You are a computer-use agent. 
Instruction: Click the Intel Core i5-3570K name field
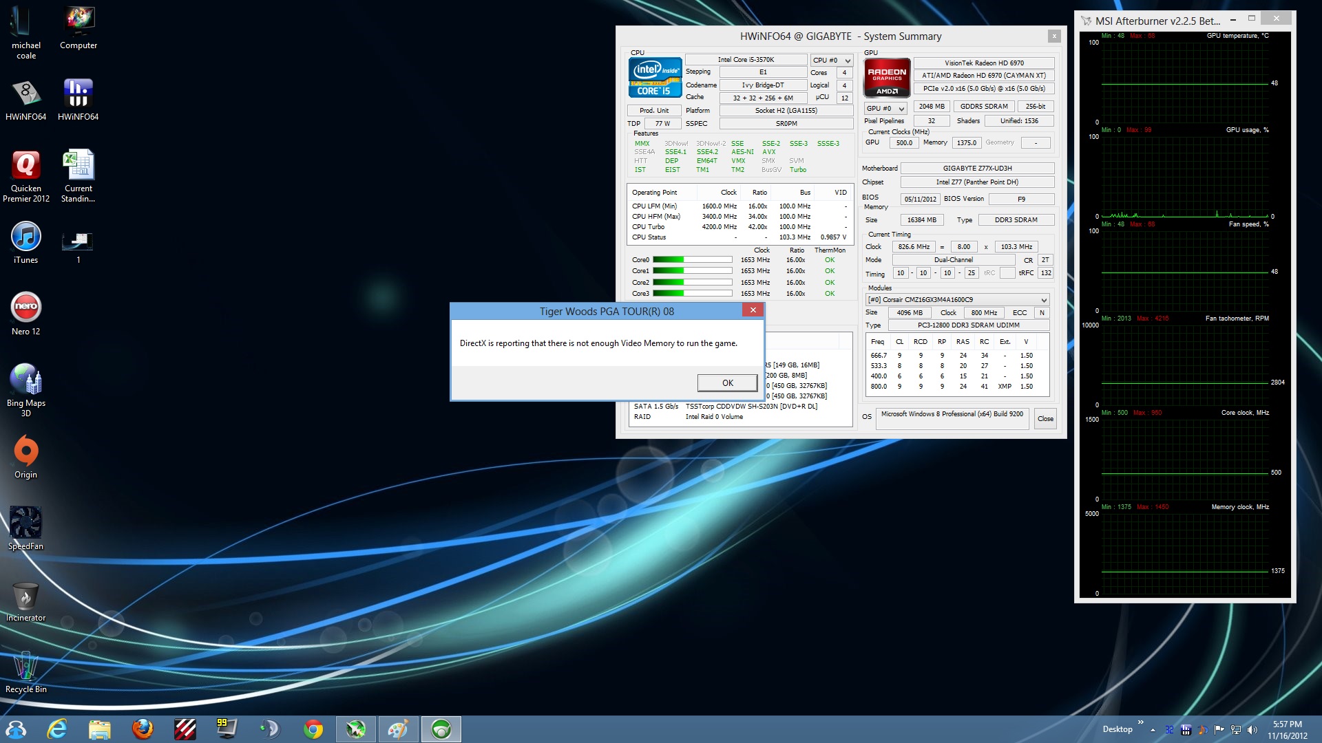[x=746, y=60]
